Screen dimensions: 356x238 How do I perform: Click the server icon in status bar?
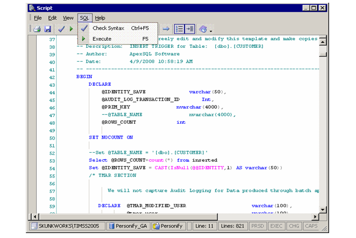[x=34, y=226]
